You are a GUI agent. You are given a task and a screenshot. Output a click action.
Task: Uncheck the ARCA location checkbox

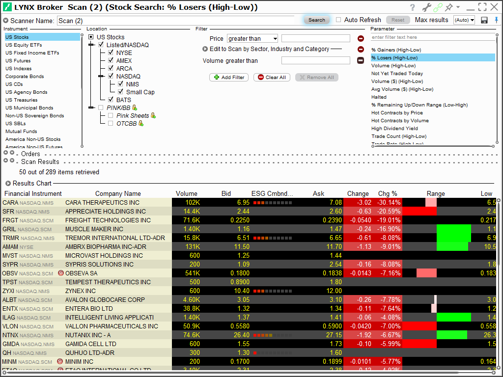111,68
